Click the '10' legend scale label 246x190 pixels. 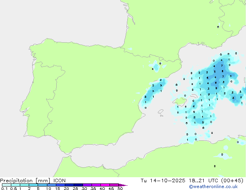(x=49, y=188)
